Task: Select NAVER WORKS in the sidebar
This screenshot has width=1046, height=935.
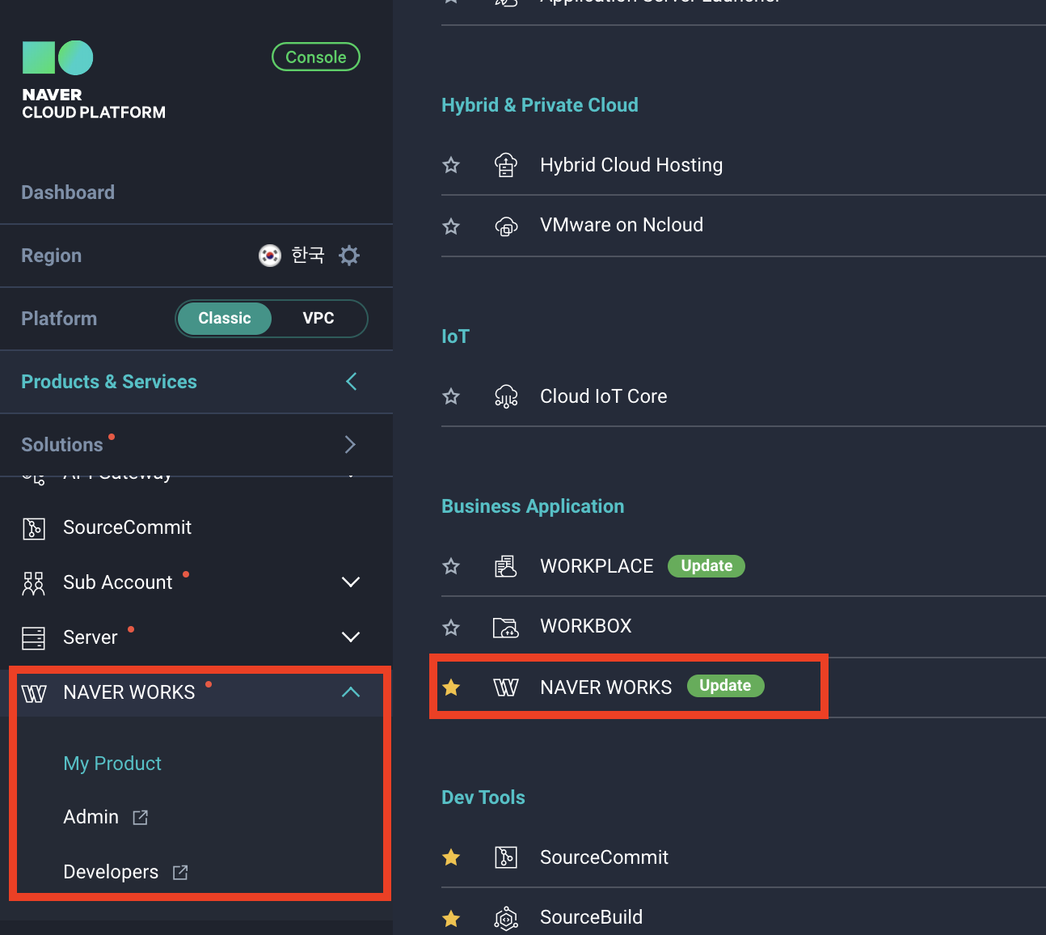Action: click(x=129, y=692)
